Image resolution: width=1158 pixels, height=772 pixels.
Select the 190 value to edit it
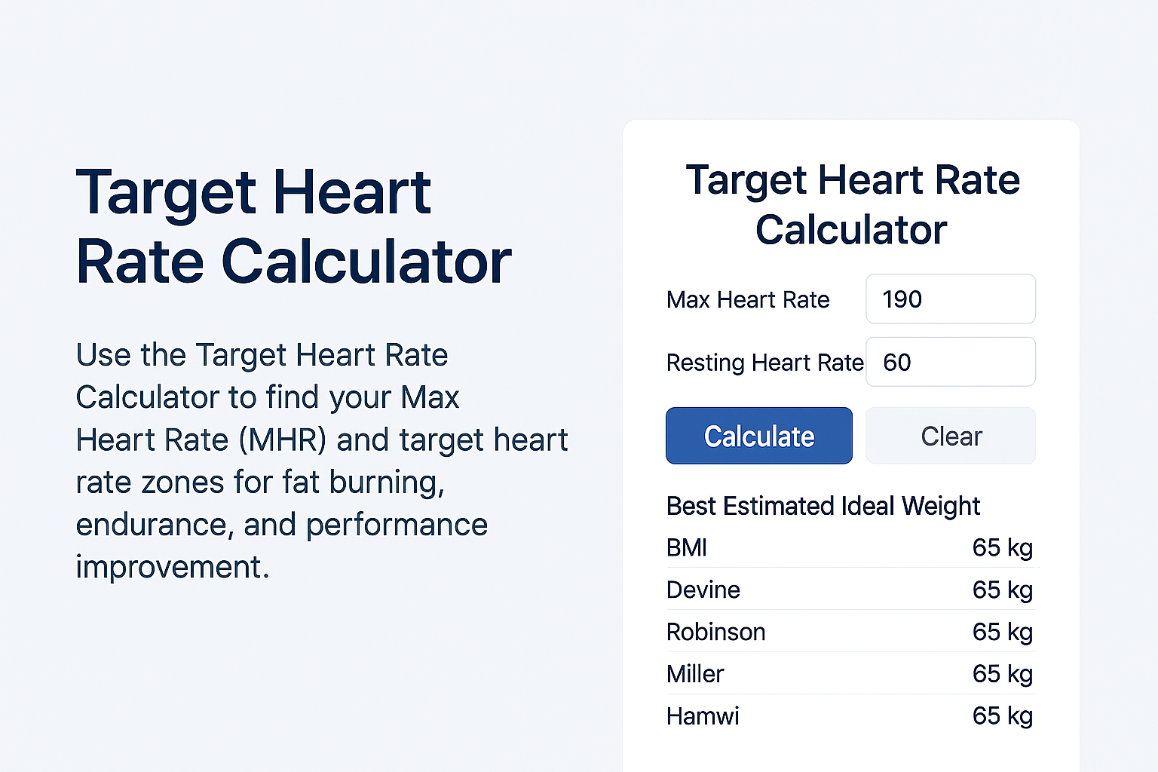pyautogui.click(x=902, y=299)
